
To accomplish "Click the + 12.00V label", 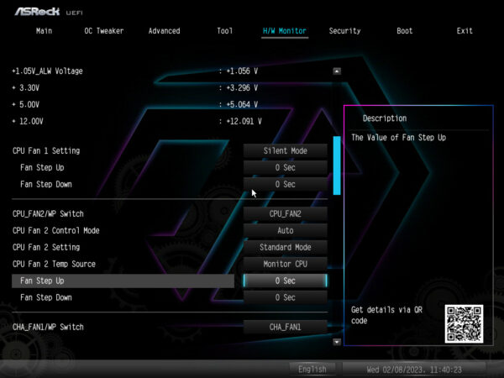I will tap(28, 121).
